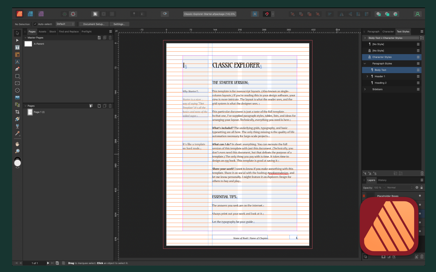Expand the Sidebars style group

point(365,89)
